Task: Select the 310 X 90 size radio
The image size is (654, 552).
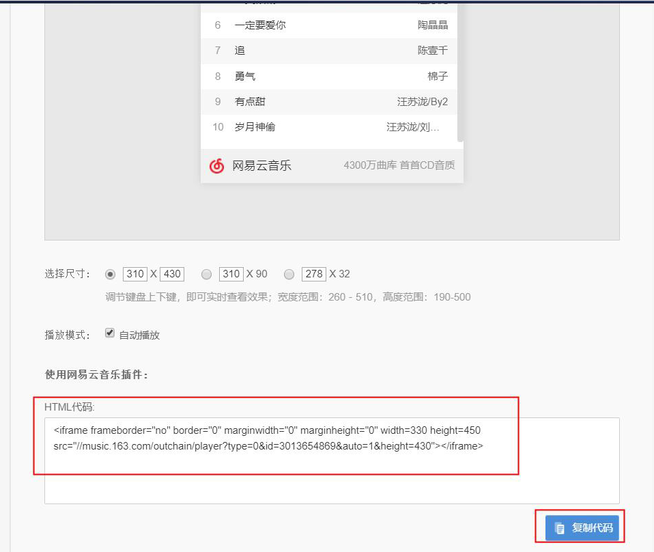Action: [x=206, y=275]
